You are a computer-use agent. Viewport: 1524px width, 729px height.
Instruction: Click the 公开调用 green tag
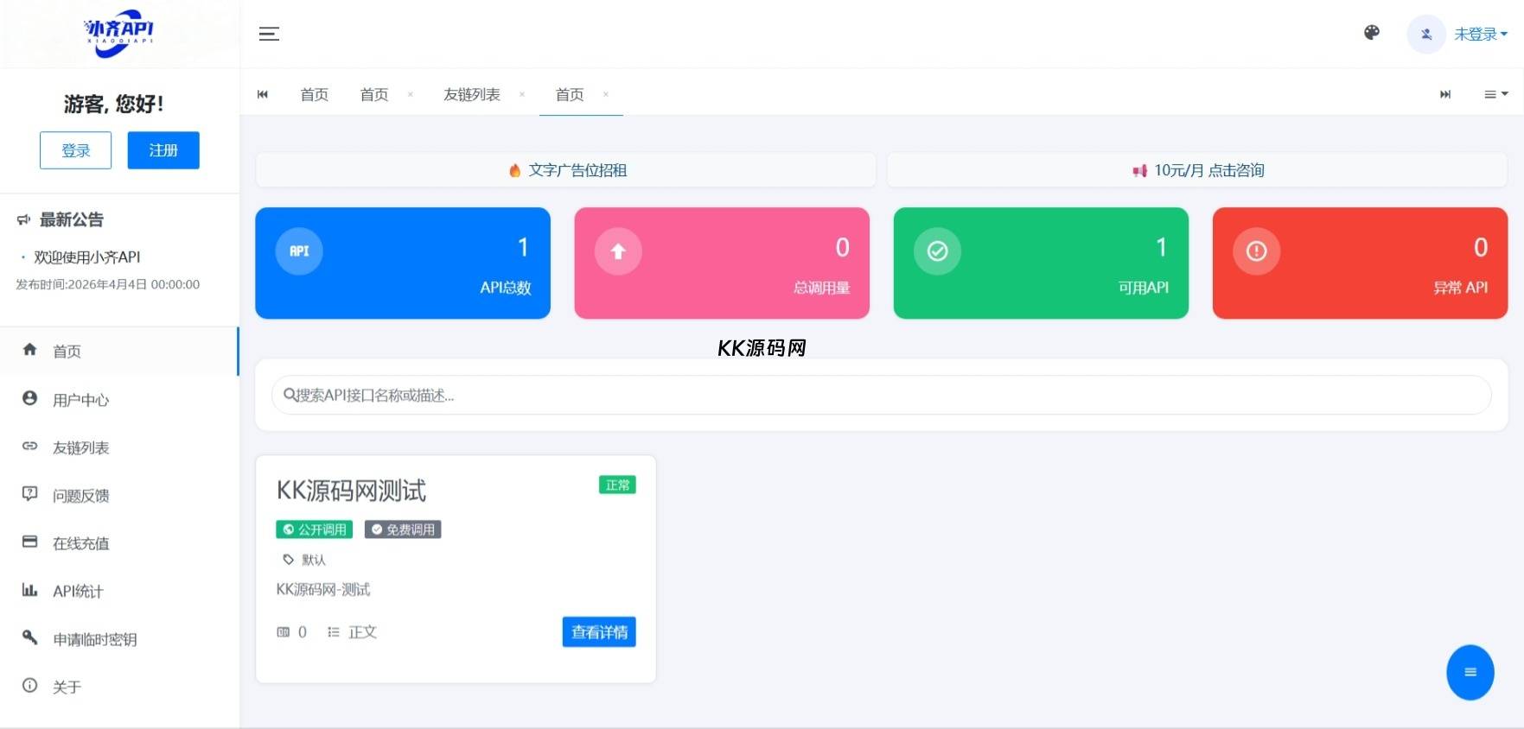coord(315,529)
